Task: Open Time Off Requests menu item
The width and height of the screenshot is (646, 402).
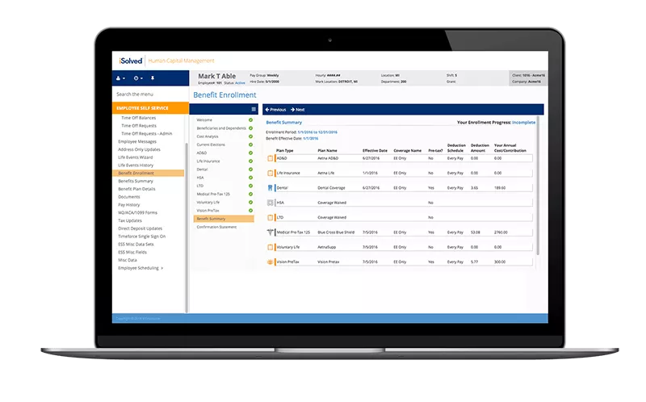Action: point(139,126)
